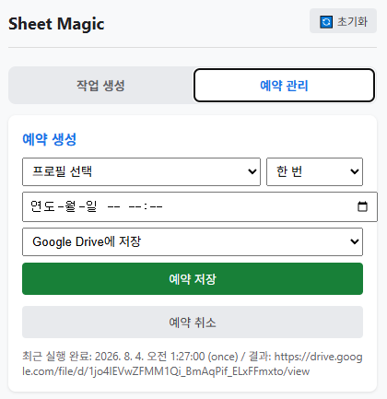Select the 월 segment of the date field
Screen dimensions: 387x399
tap(70, 206)
